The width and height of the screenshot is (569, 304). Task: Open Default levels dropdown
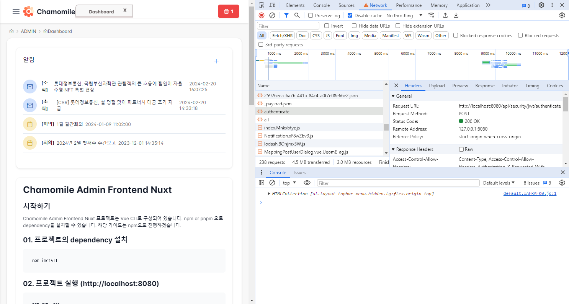499,183
